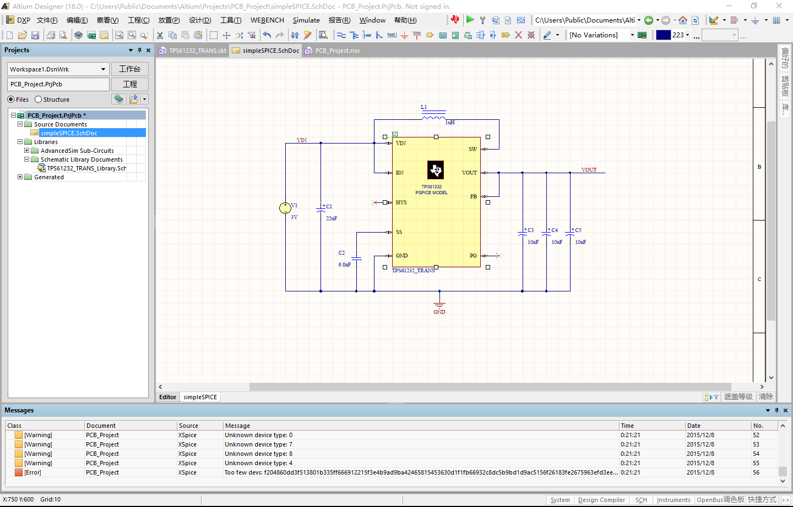Click the red Texas Instruments WEBENCH icon

[x=455, y=20]
